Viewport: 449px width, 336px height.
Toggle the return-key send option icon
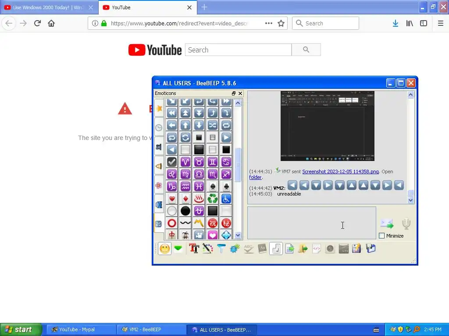276,248
